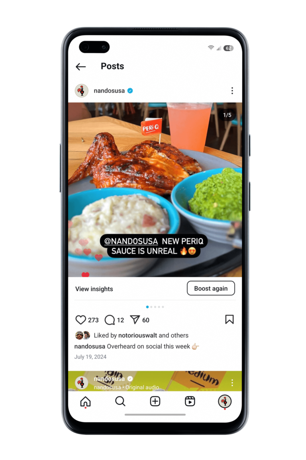The image size is (306, 460).
Task: Open three-dot menu on second post
Action: coord(232,383)
